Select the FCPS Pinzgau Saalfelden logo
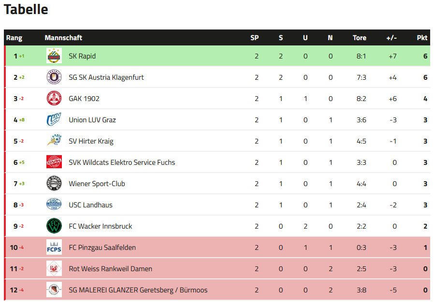The width and height of the screenshot is (435, 305). point(54,247)
